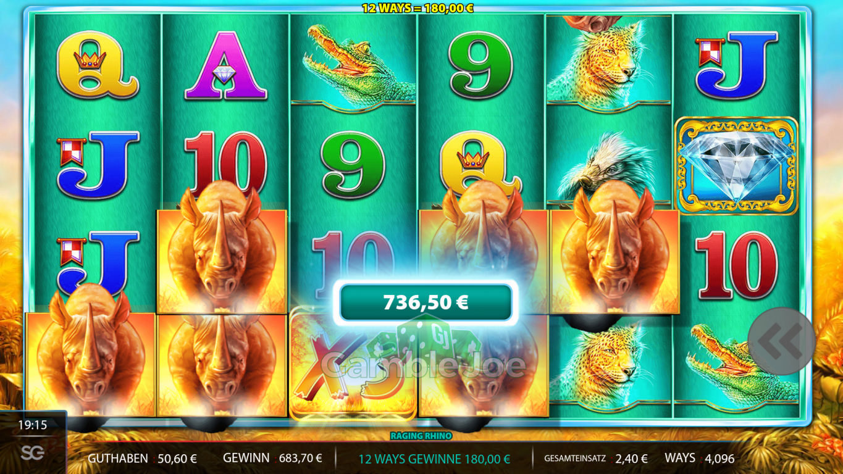Click the purple A symbol with diamond
This screenshot has height=474, width=843.
click(x=225, y=65)
